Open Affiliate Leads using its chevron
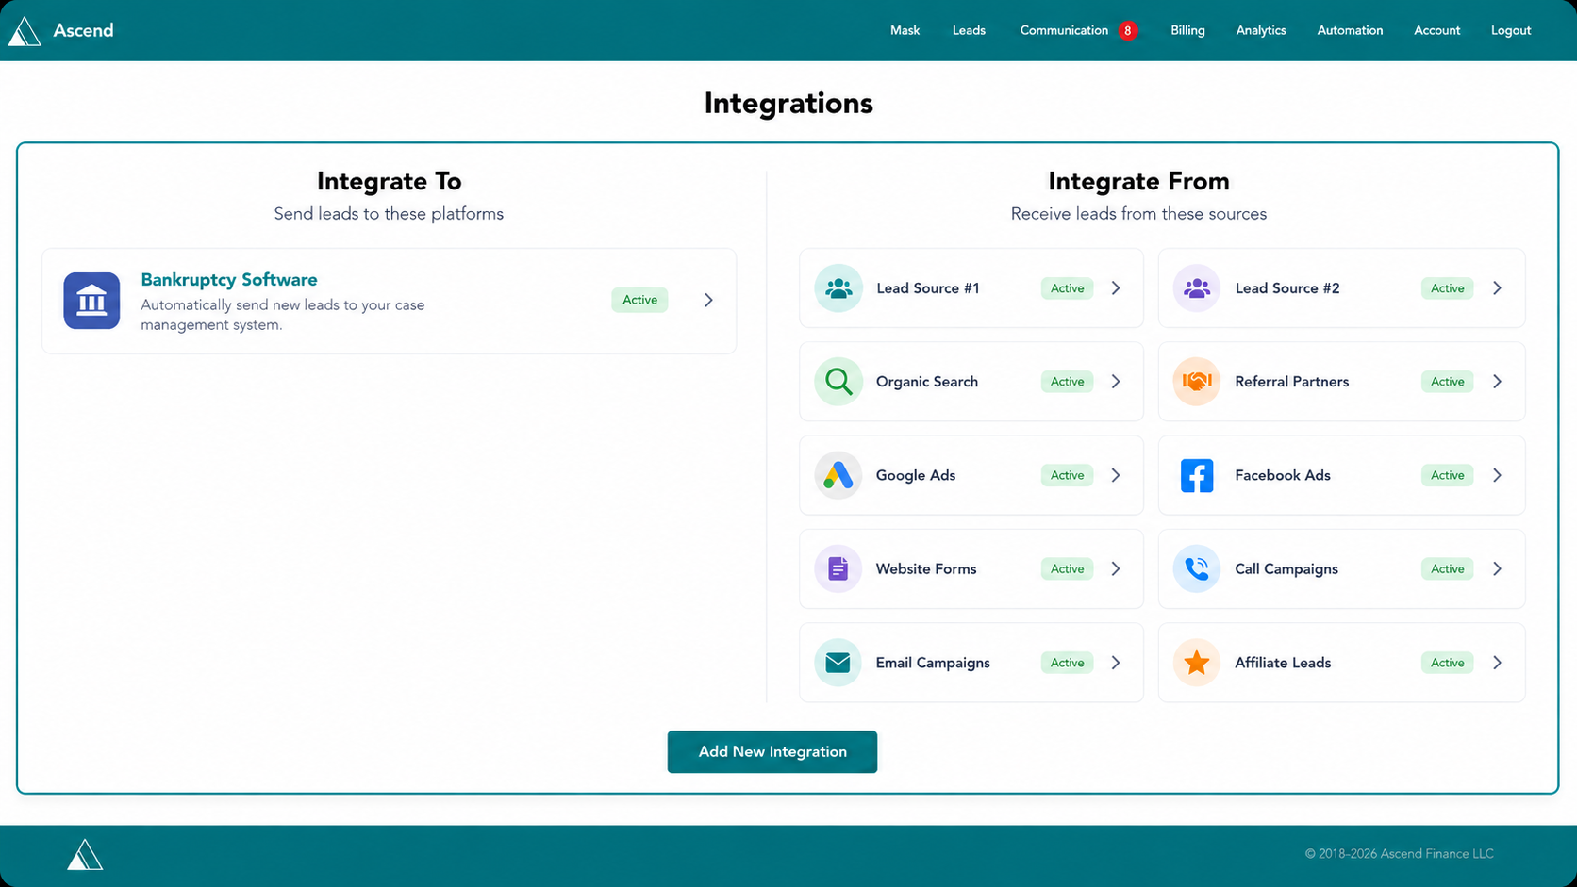 (1497, 663)
